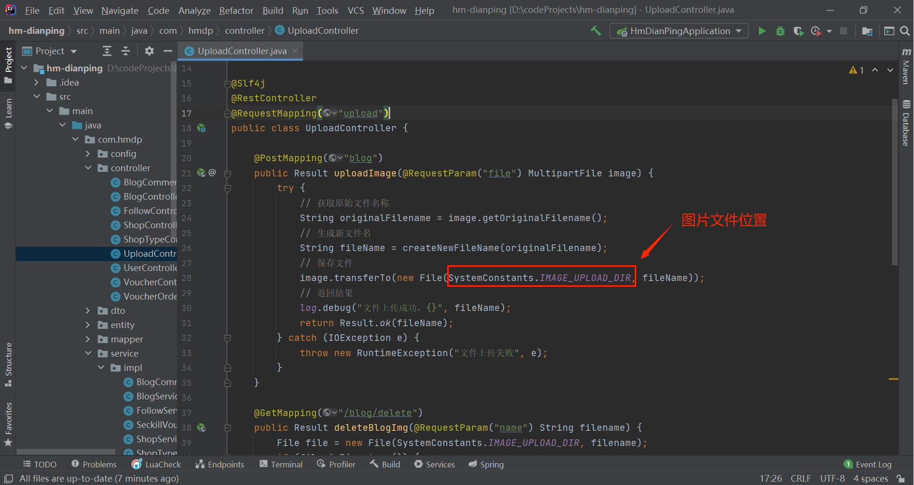Expand the mapper package

point(88,339)
